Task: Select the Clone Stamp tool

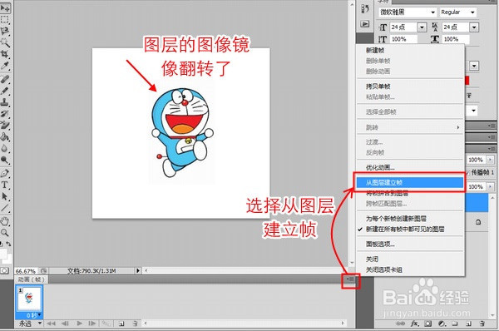Action: 5,102
